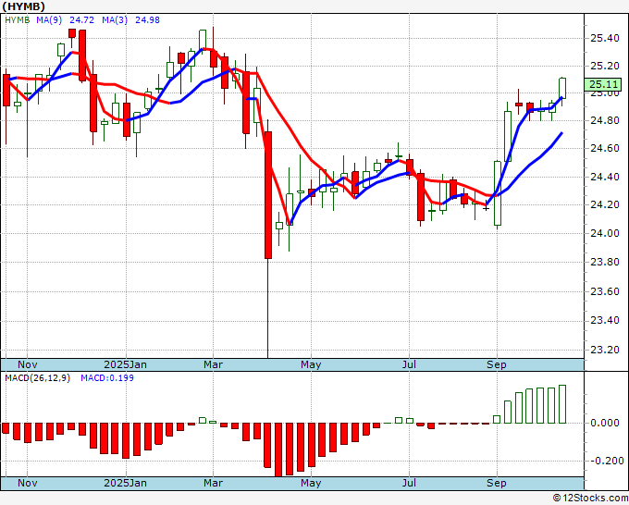Click the tallest green MACD histogram bar
Image resolution: width=629 pixels, height=505 pixels.
(x=562, y=404)
